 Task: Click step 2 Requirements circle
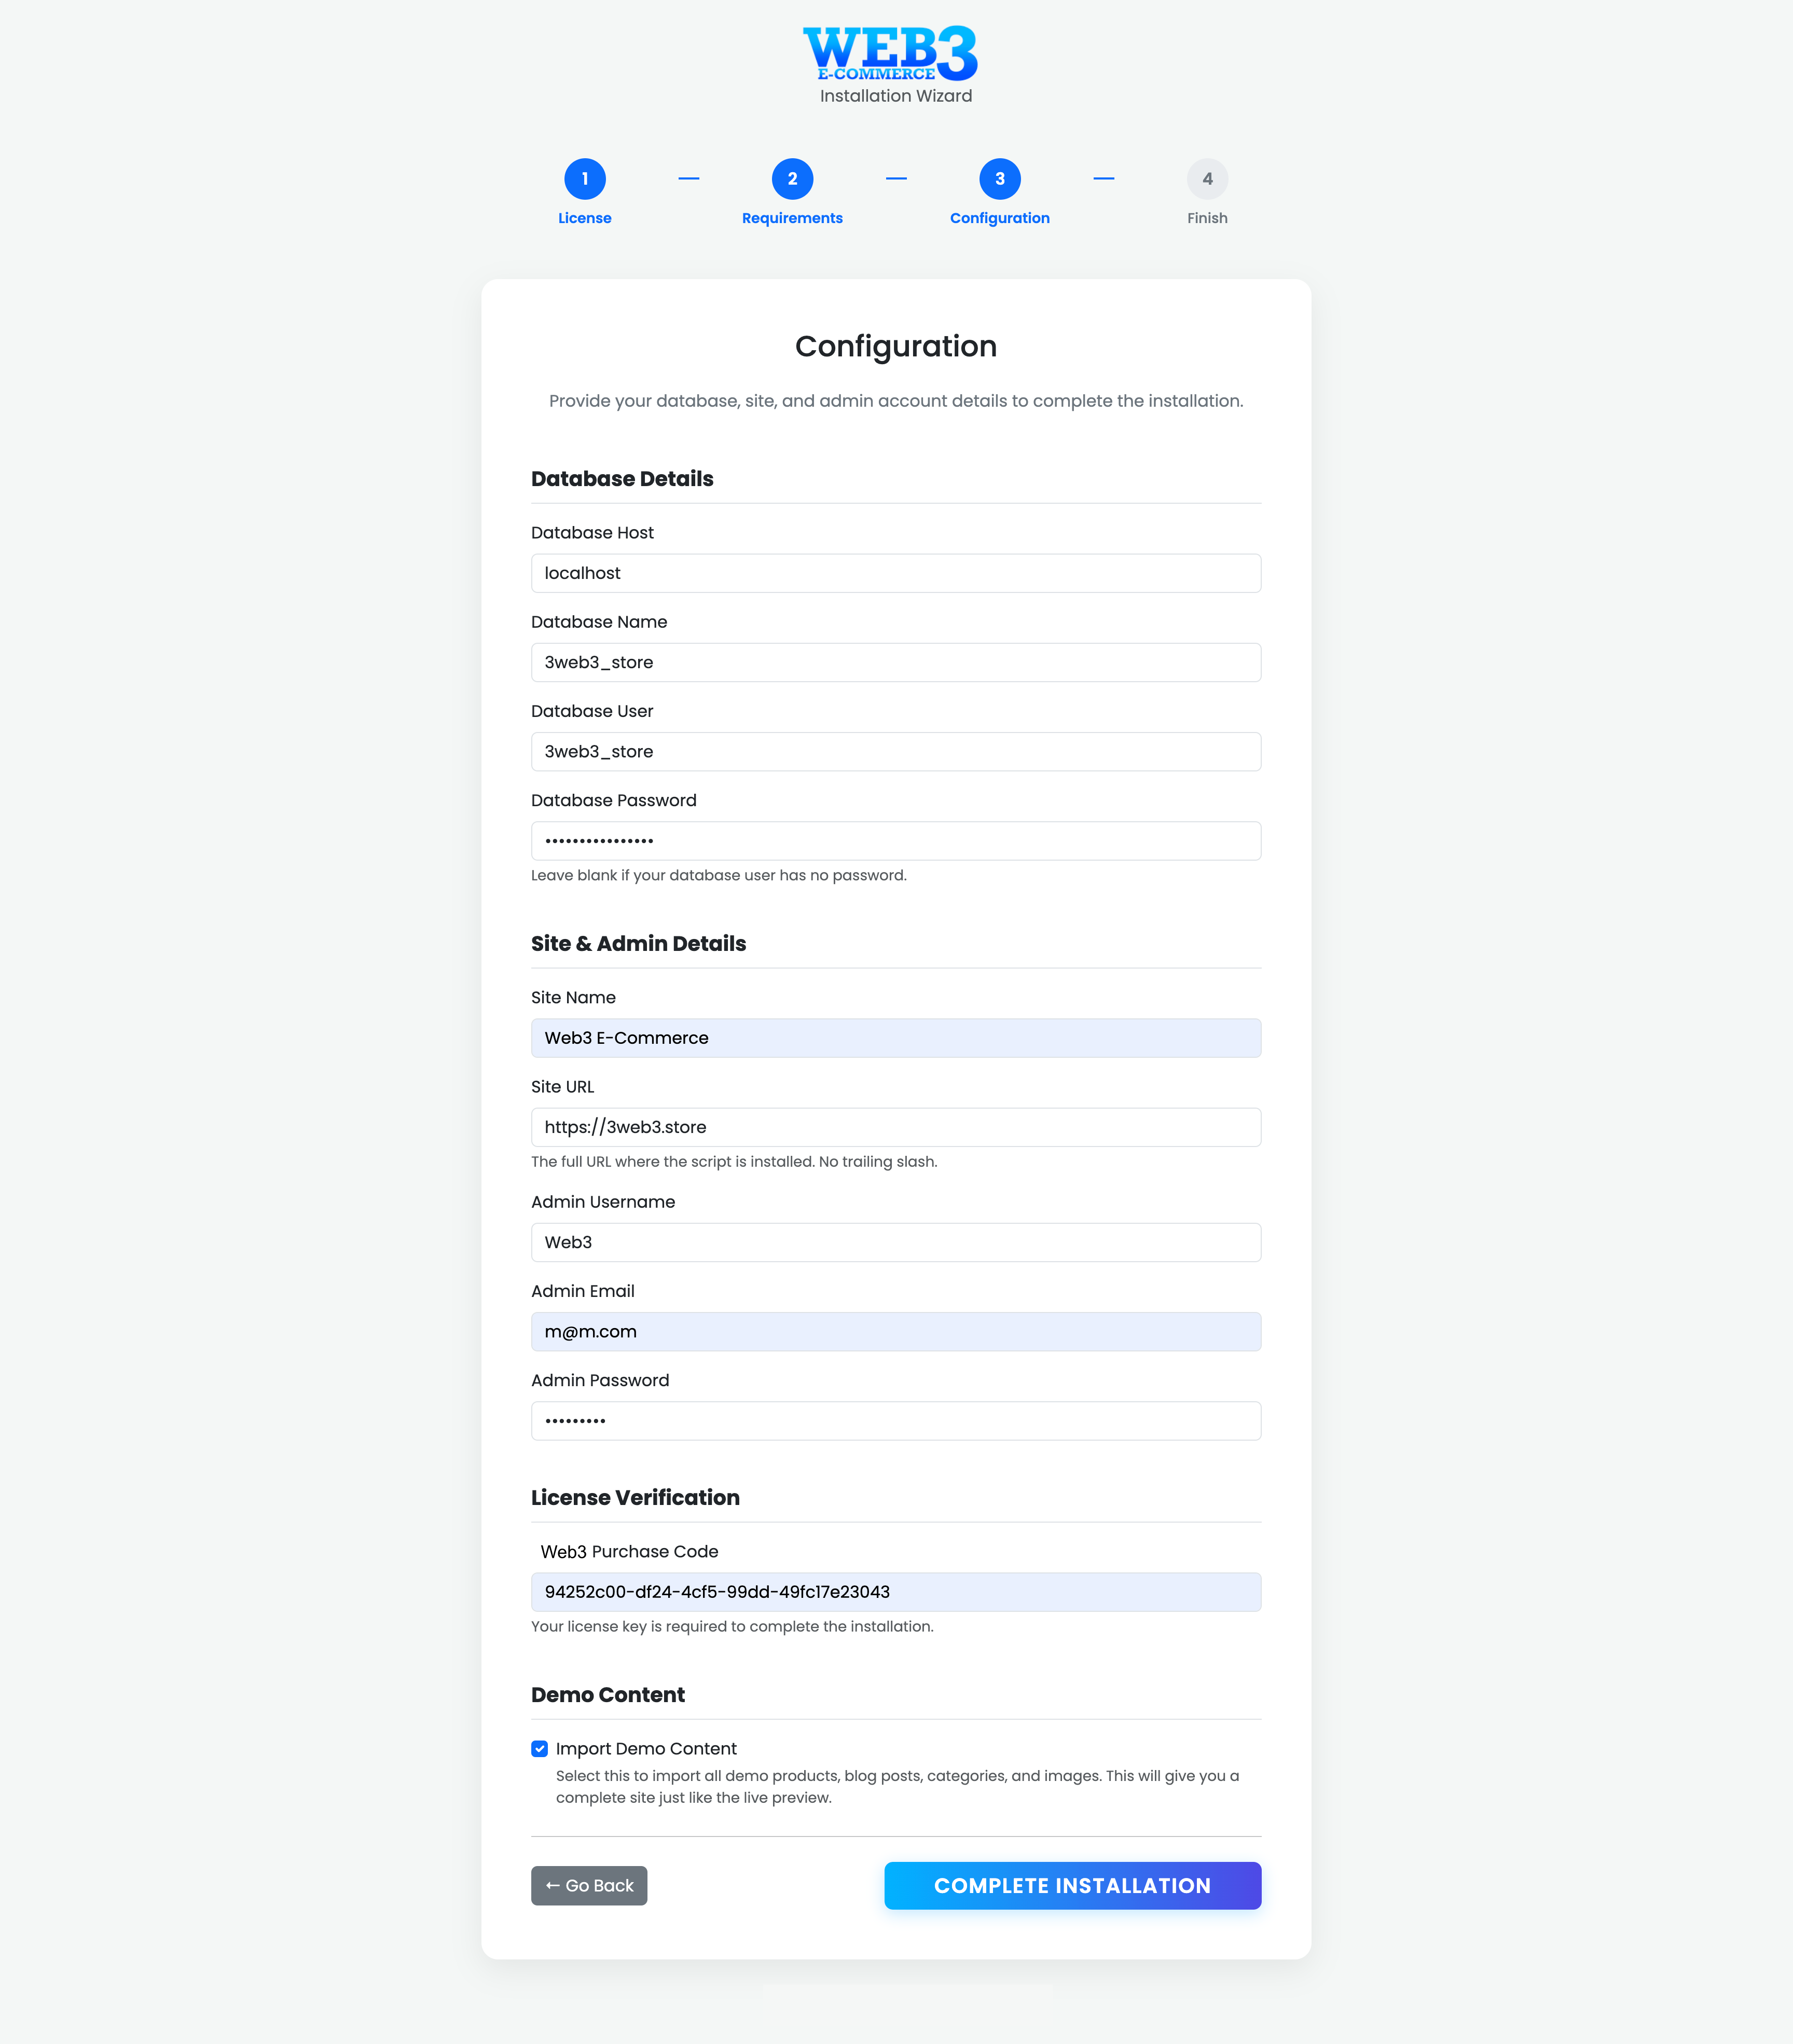792,179
